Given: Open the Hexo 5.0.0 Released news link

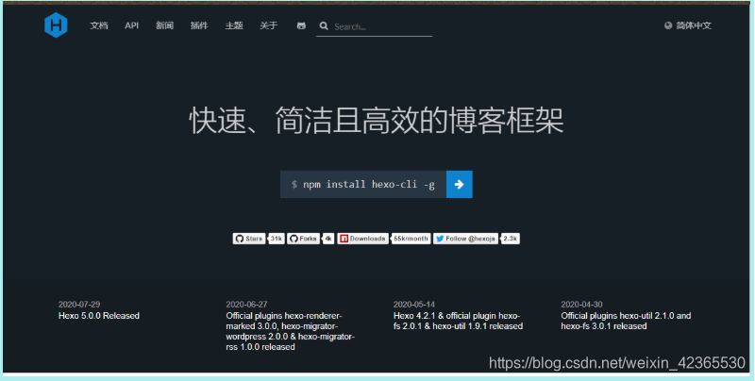Looking at the screenshot, I should pos(99,316).
